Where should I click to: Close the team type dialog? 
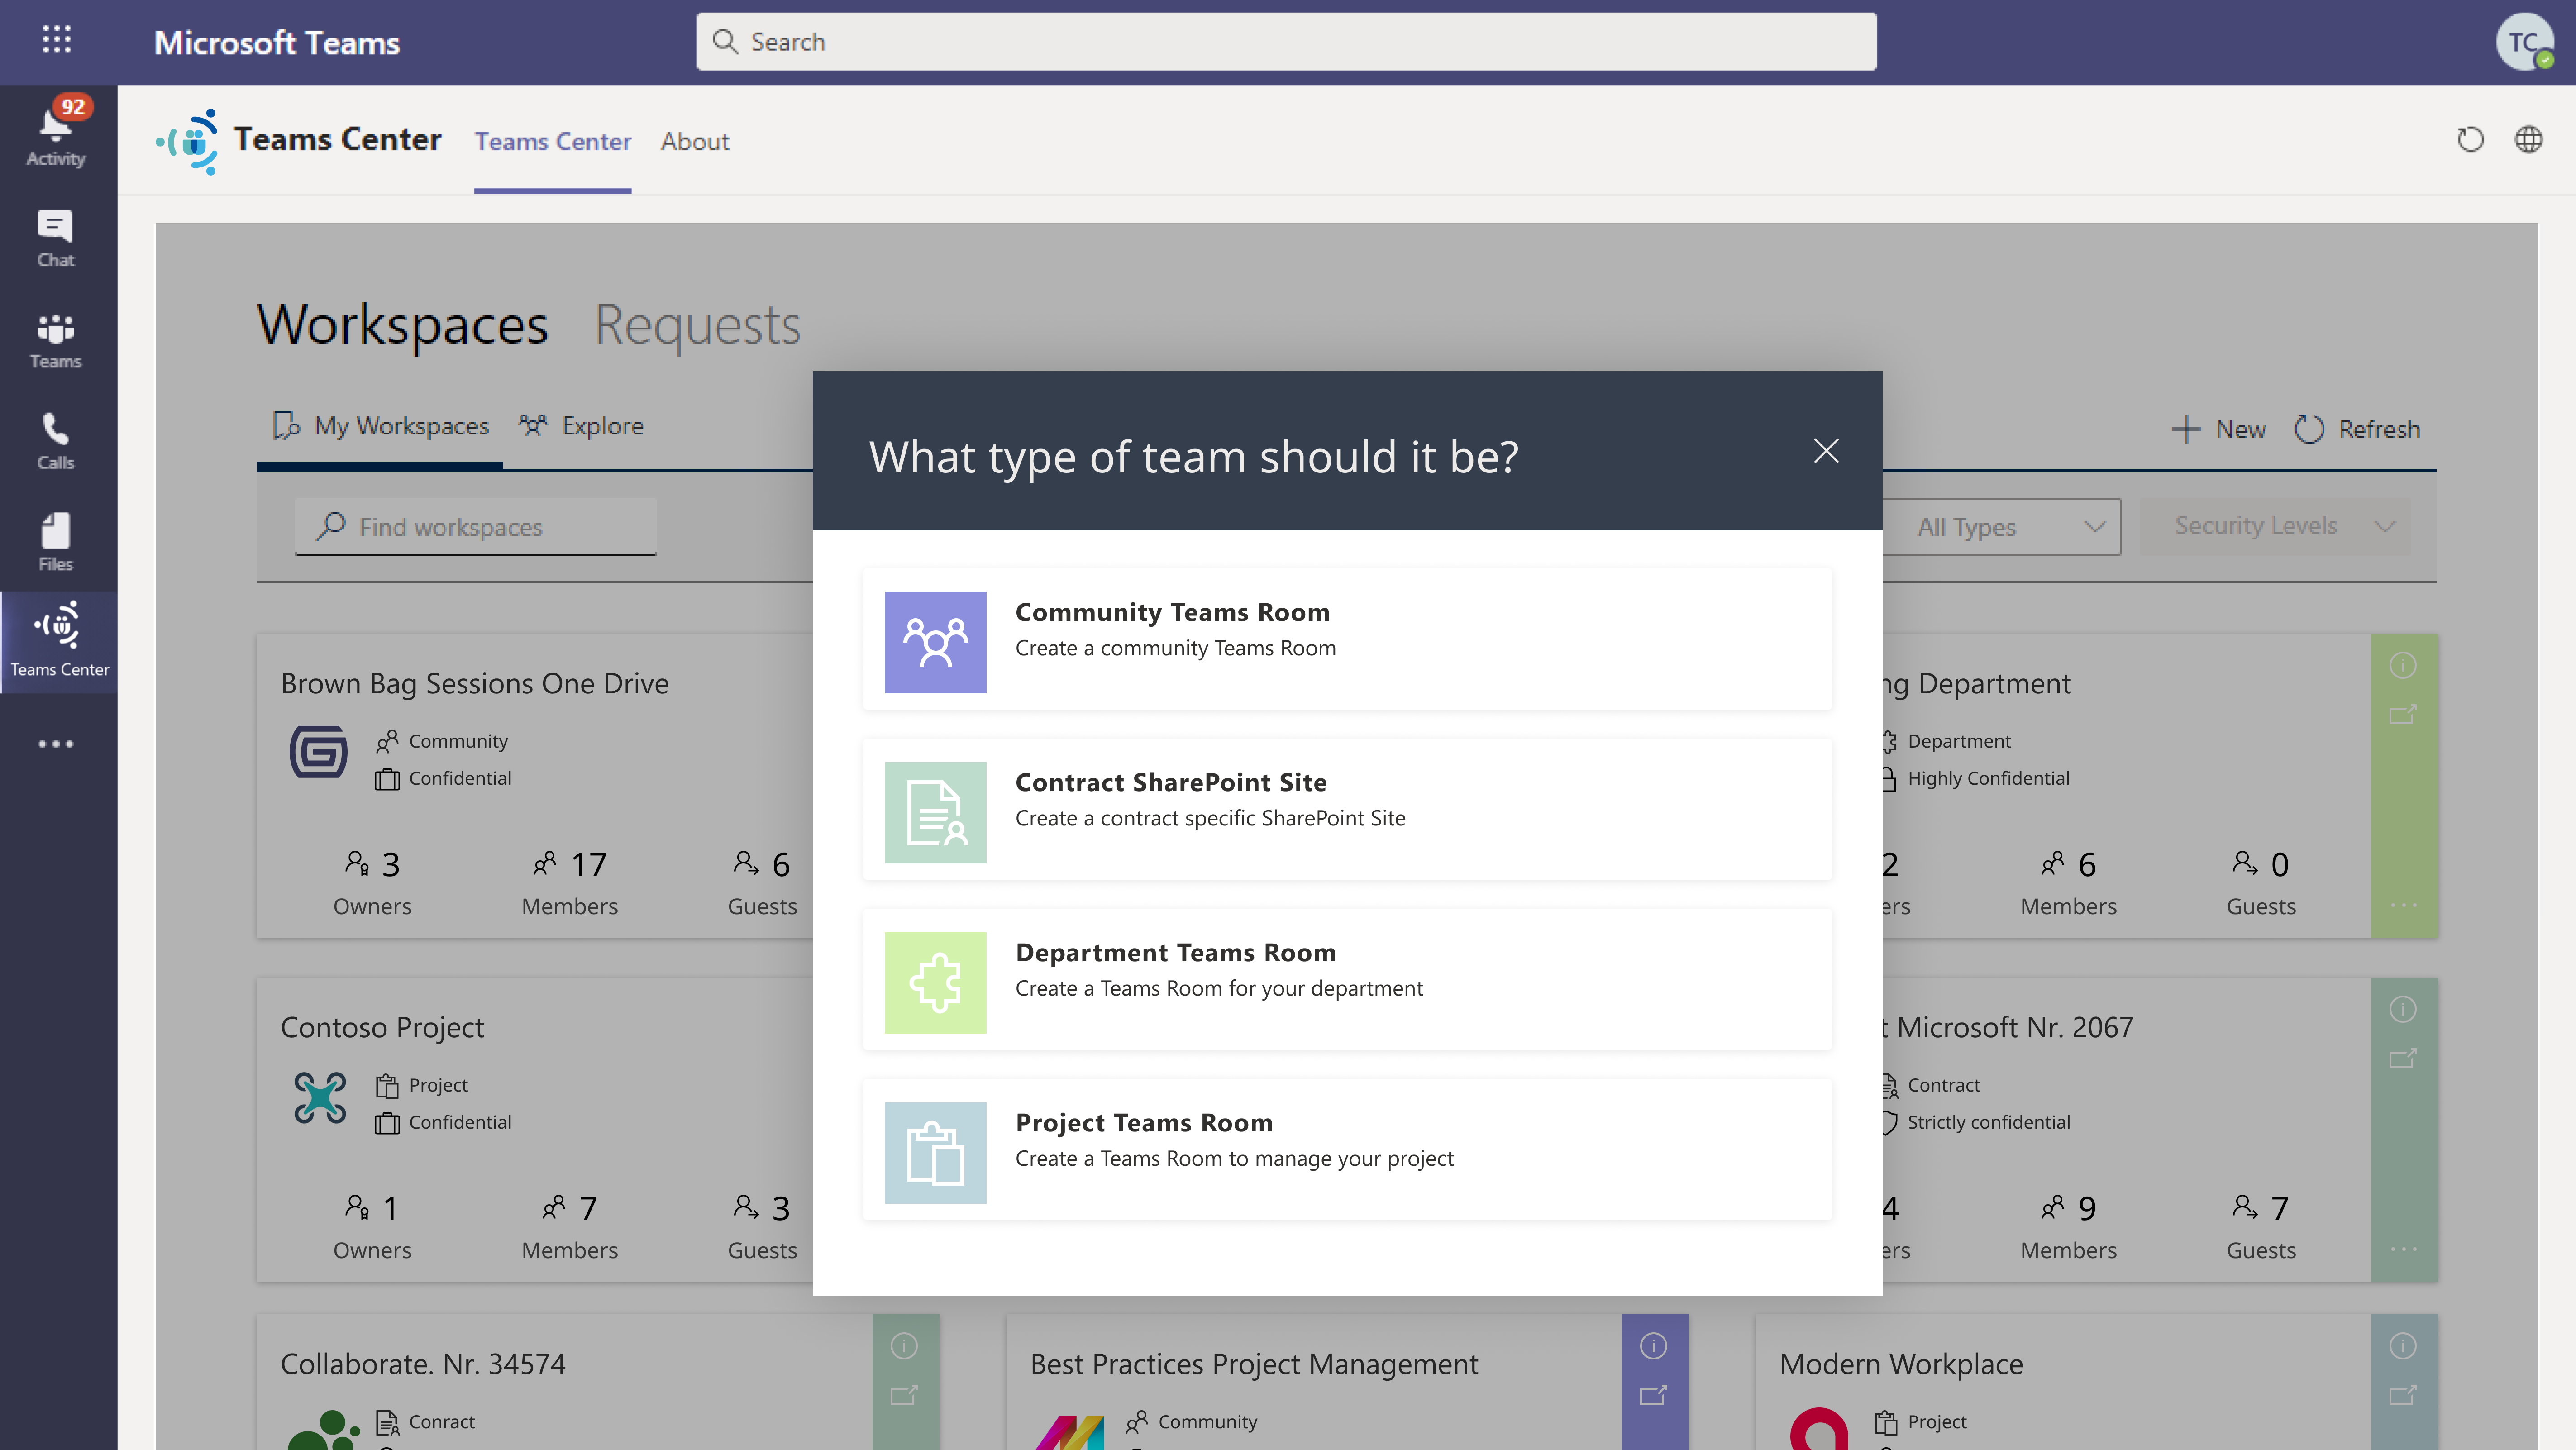(1826, 451)
